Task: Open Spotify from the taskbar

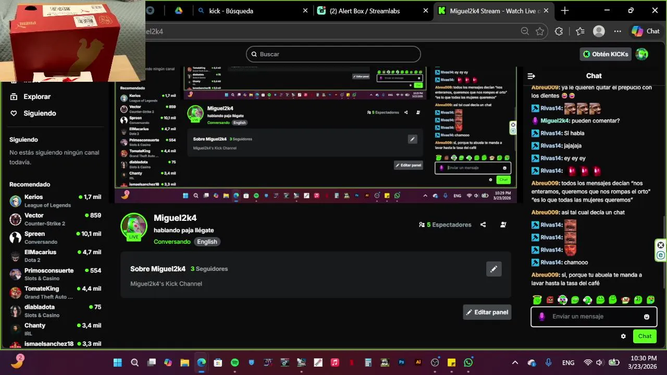Action: (x=234, y=362)
